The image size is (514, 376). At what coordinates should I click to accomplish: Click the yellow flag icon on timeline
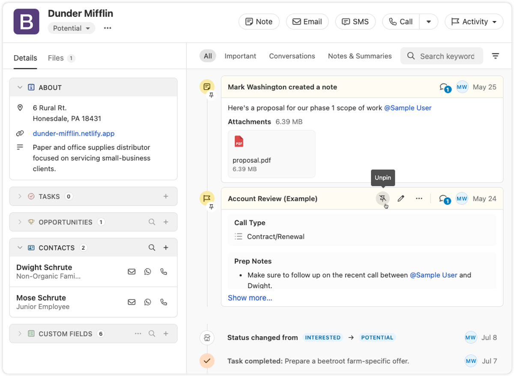(x=207, y=198)
